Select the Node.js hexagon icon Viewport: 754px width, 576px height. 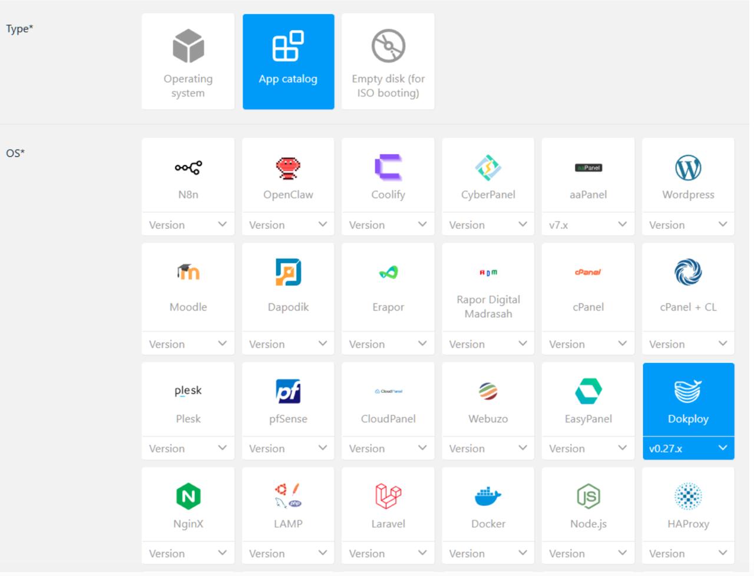(x=588, y=496)
